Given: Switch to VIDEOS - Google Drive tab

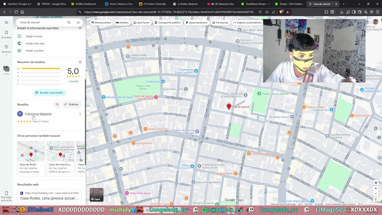Looking at the screenshot, I should pos(51,4).
